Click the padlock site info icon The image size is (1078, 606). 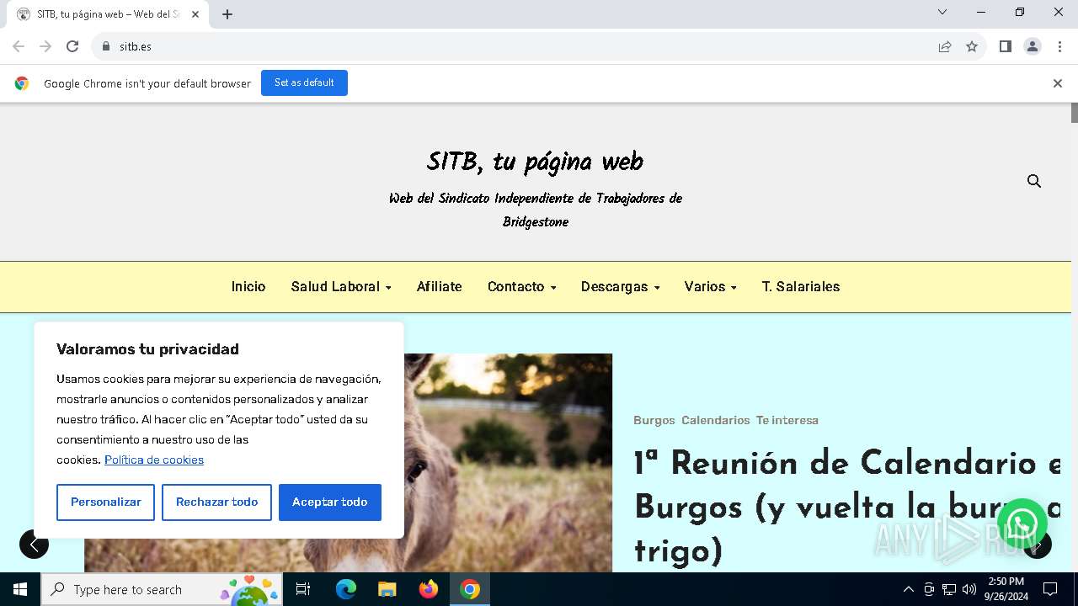tap(106, 46)
